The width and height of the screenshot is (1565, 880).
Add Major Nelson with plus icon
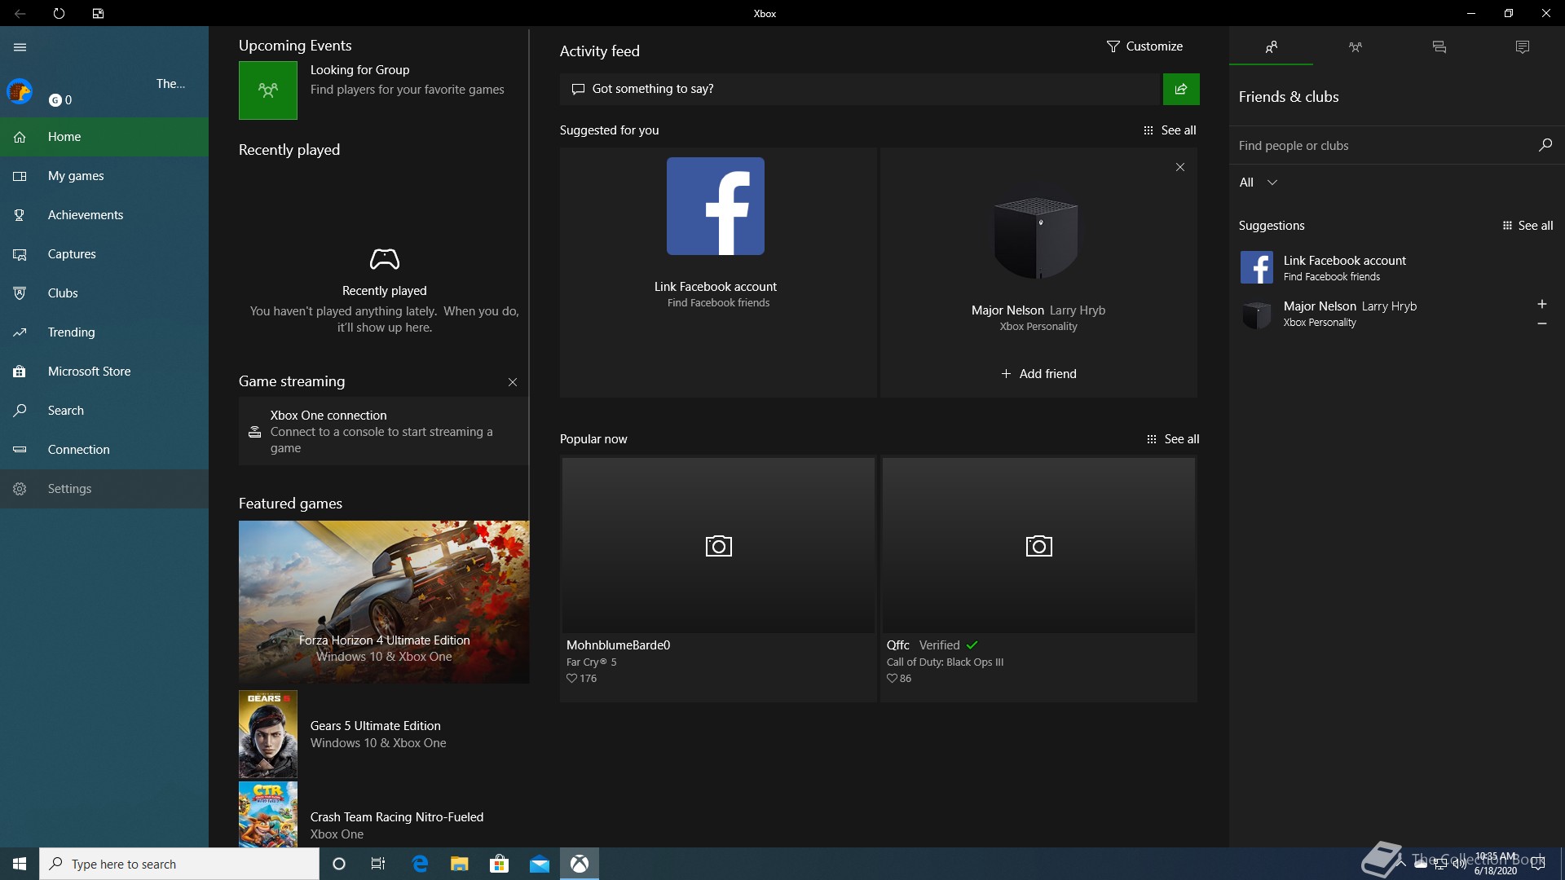(1542, 305)
